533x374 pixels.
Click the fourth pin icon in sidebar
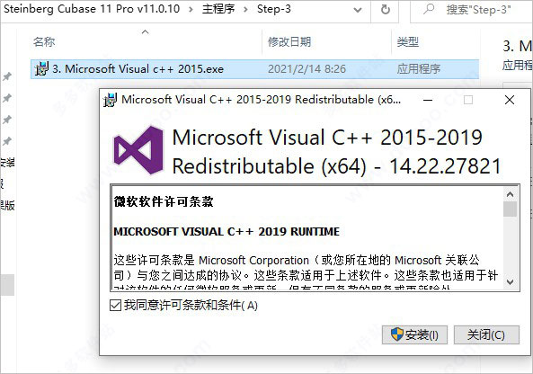[x=7, y=141]
